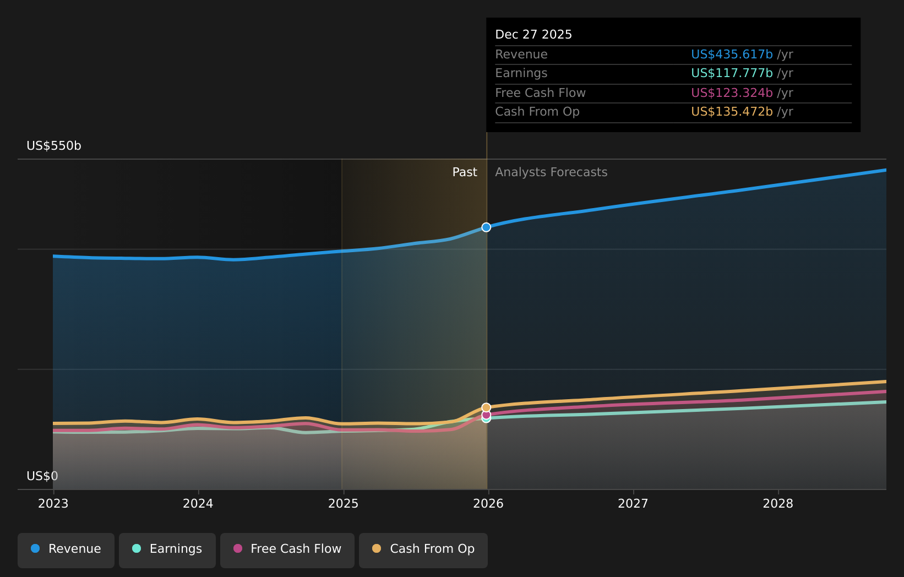Toggle the Cash From Op series visibility
The height and width of the screenshot is (577, 904).
point(423,549)
